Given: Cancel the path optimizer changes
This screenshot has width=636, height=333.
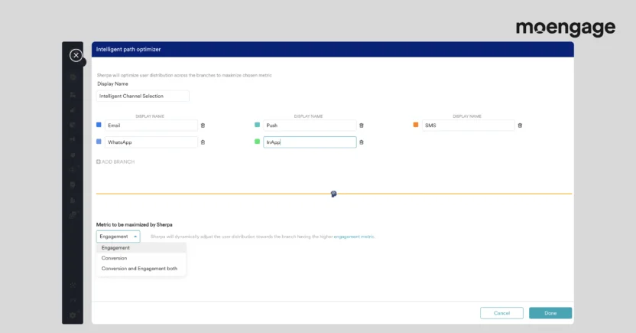Looking at the screenshot, I should click(501, 313).
